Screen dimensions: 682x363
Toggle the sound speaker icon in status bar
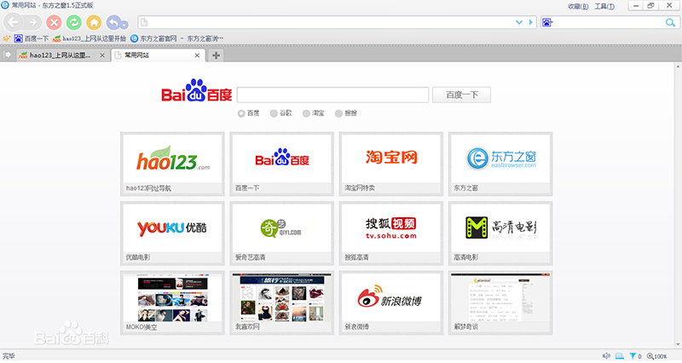[x=606, y=356]
